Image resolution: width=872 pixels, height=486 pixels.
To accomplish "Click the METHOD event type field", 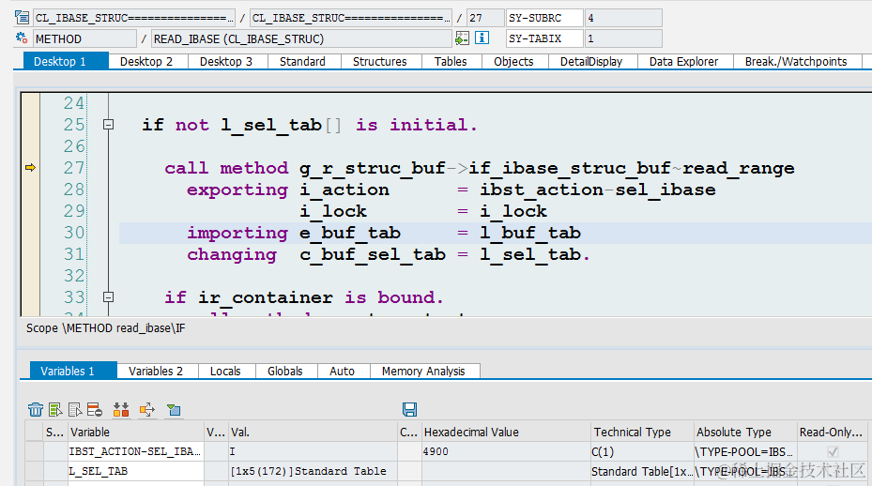I will 84,38.
